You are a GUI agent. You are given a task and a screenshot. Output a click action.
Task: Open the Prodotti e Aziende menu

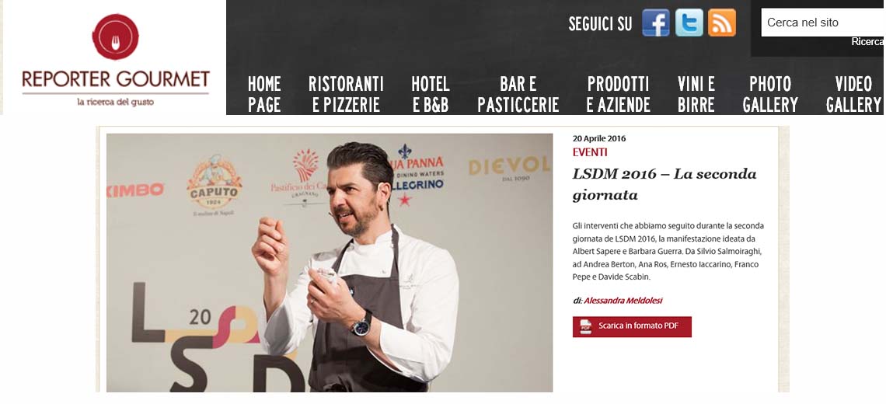(618, 94)
